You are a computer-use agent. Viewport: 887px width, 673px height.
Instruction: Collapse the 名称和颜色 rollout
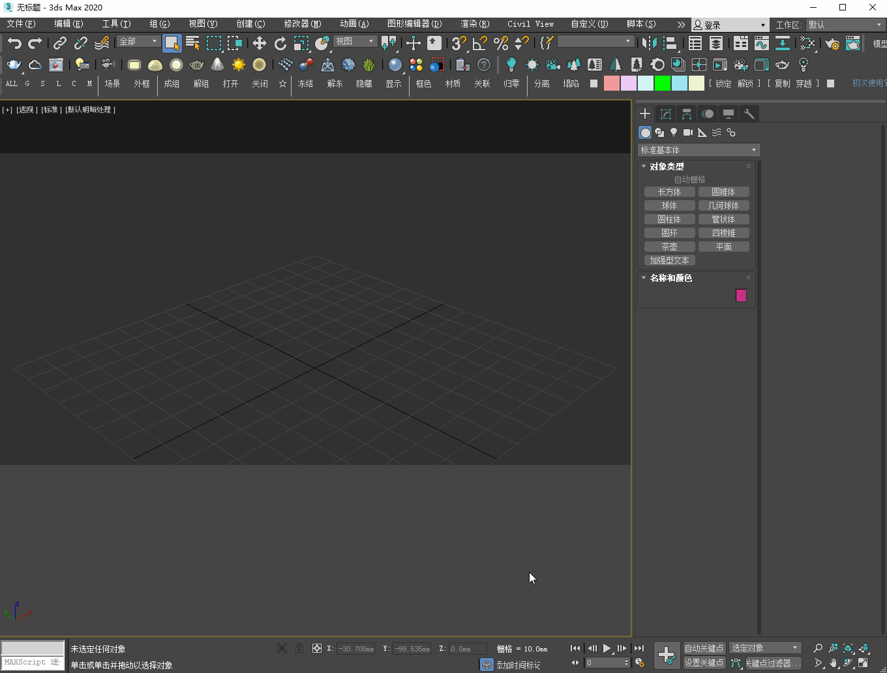coord(670,278)
